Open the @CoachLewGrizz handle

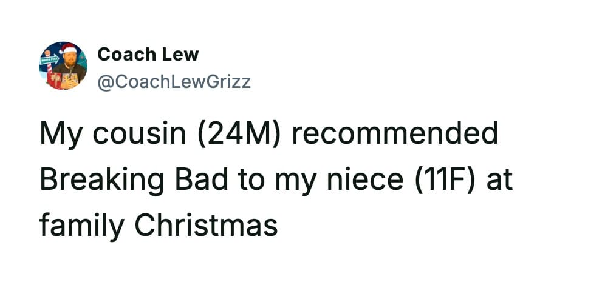pos(174,81)
